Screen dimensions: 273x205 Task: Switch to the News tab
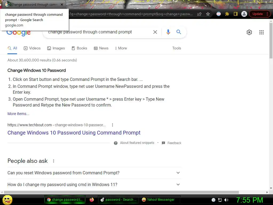coord(101,48)
